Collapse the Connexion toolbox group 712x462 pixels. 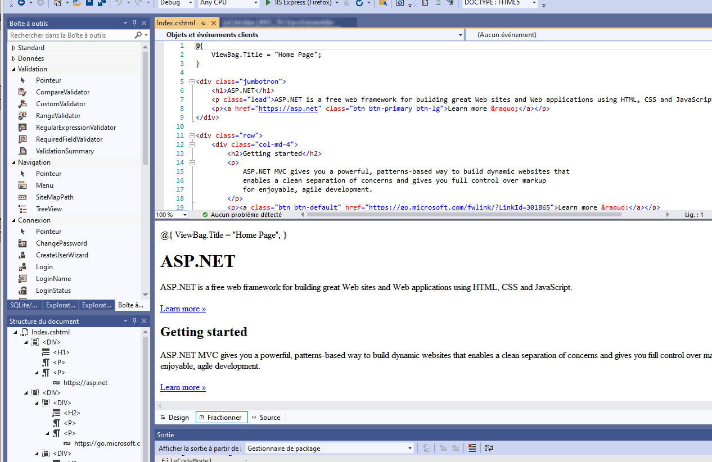13,220
